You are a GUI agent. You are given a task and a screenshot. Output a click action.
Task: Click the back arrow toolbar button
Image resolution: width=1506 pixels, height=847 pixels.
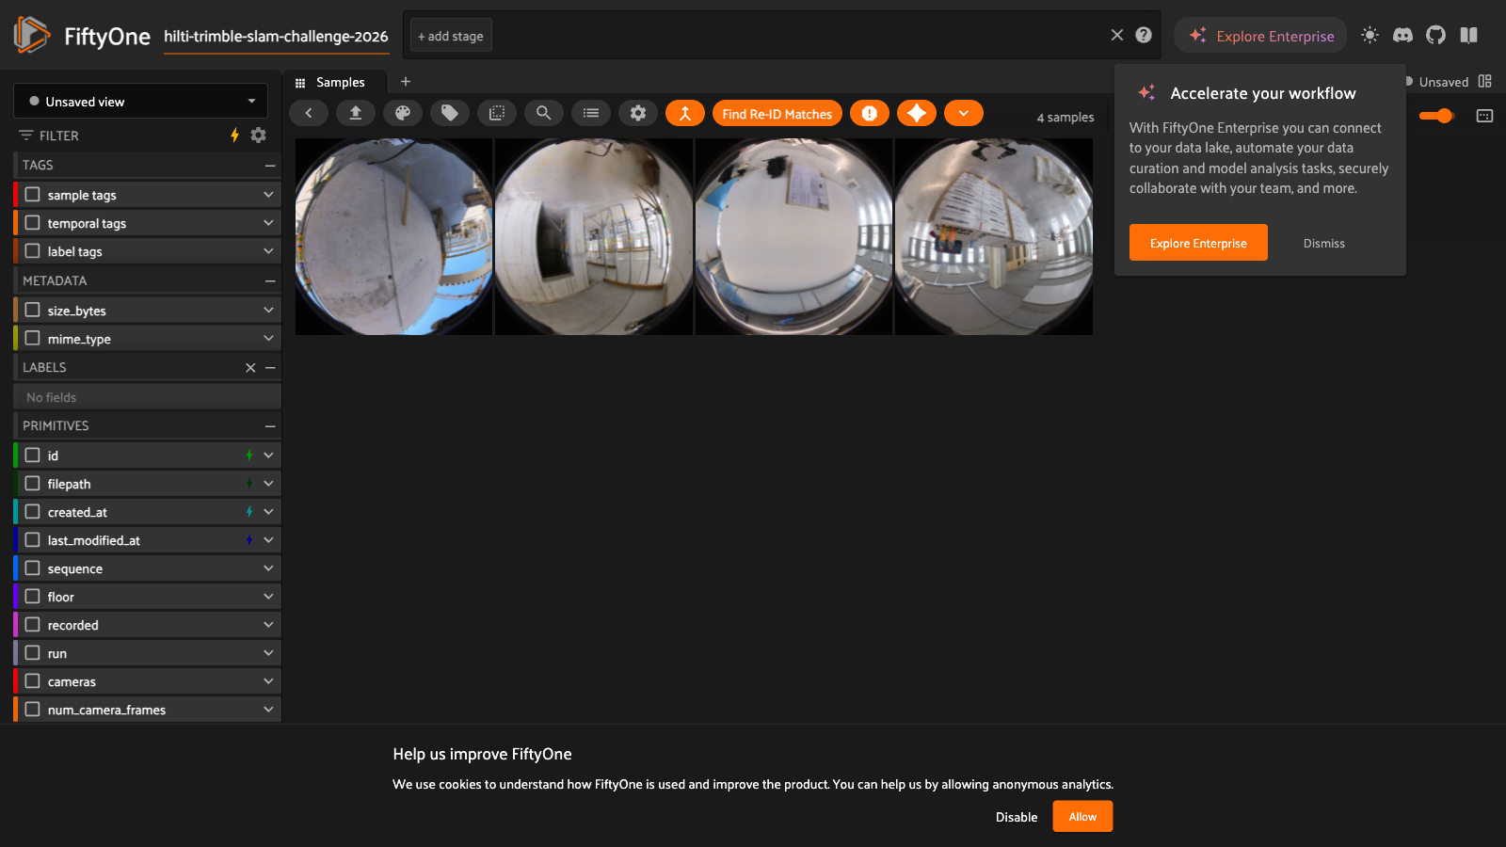tap(309, 113)
